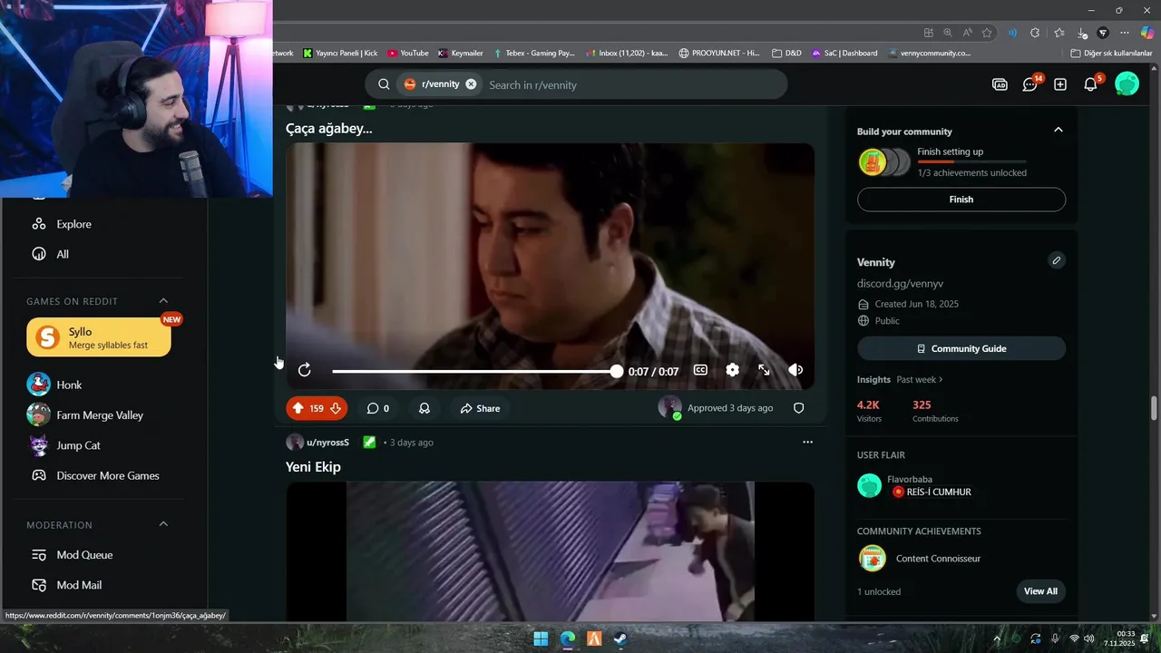
Task: Open the mod shield actions on the post
Action: [x=799, y=408]
